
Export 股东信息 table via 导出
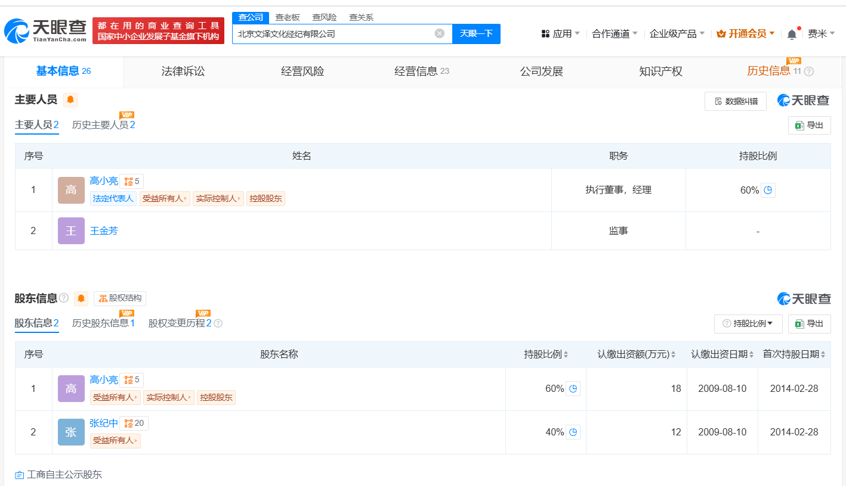click(810, 323)
